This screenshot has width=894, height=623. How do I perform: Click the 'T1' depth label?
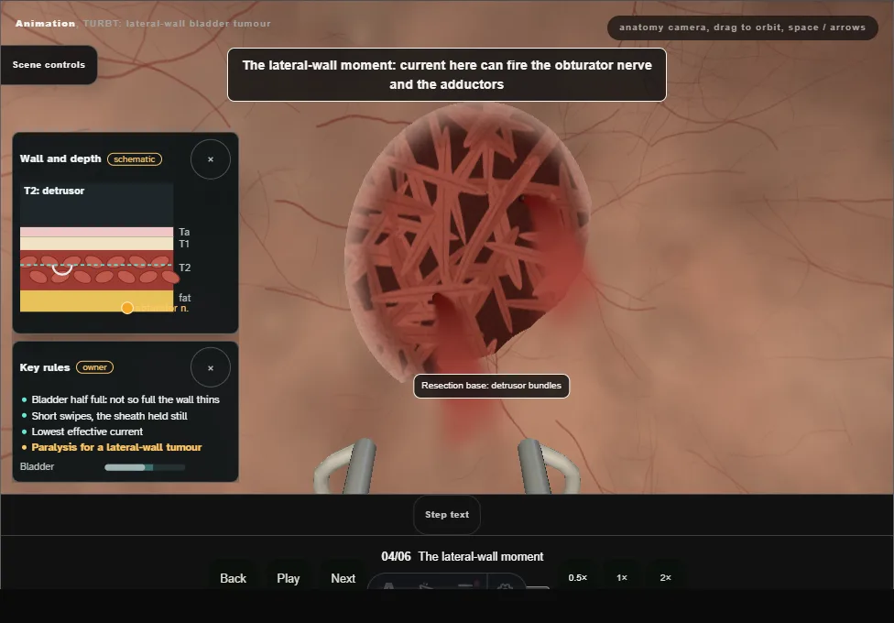[183, 244]
